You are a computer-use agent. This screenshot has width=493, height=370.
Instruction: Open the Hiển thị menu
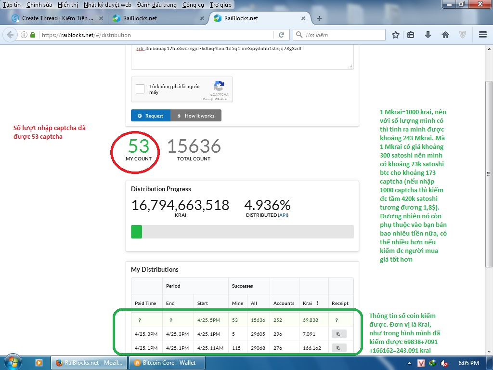[67, 5]
